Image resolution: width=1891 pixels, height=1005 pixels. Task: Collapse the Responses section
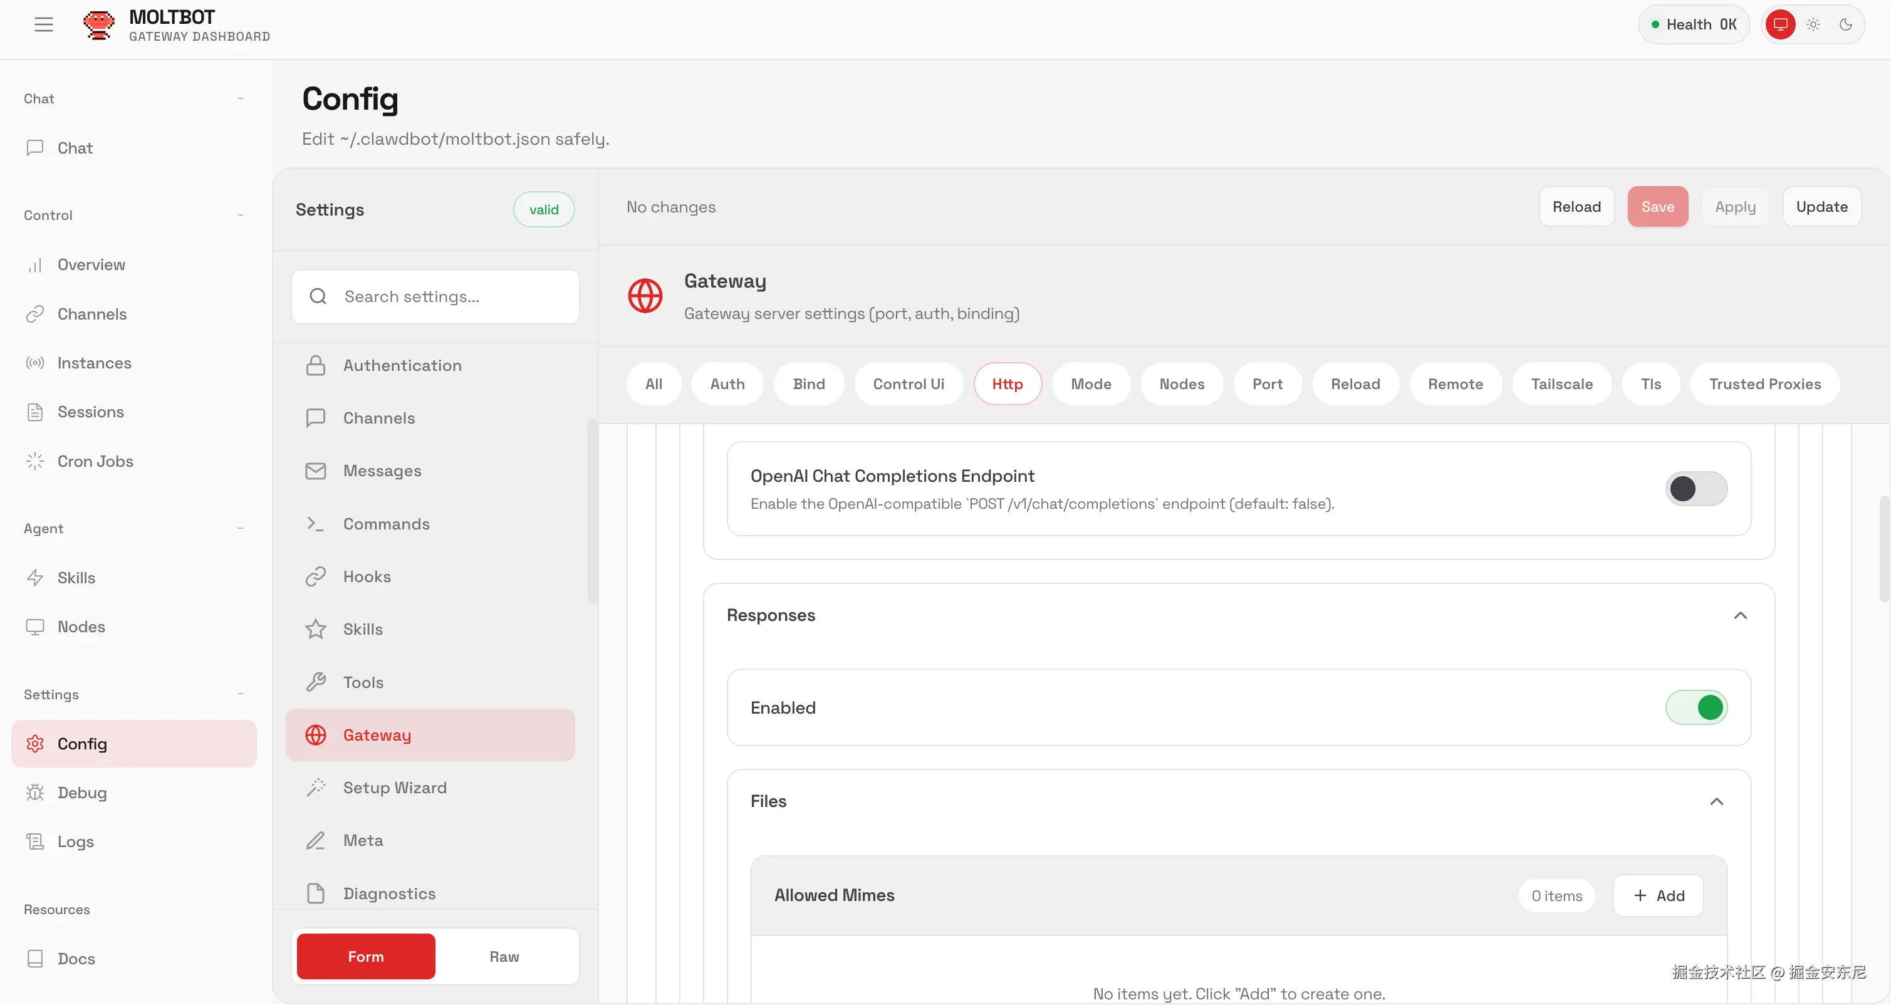point(1740,615)
